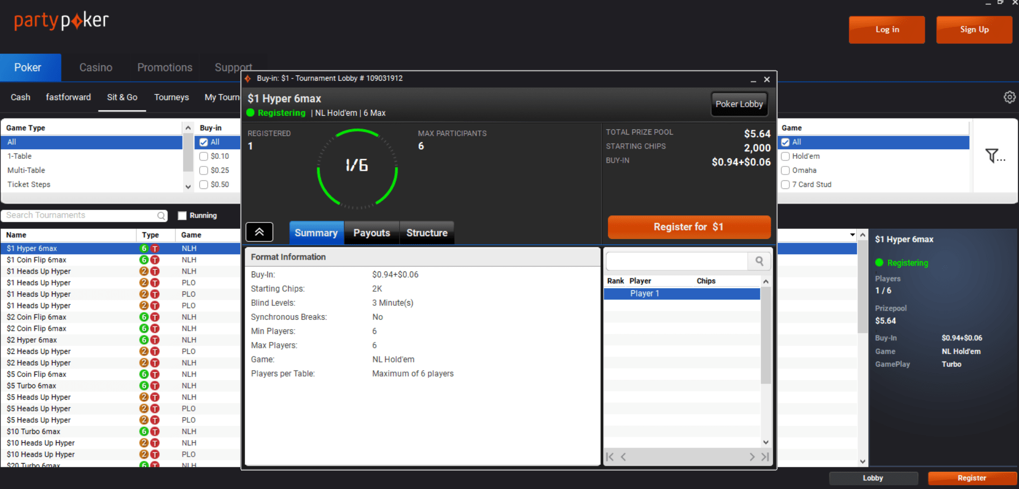Select the Summary tab
This screenshot has height=489, width=1019.
click(316, 233)
